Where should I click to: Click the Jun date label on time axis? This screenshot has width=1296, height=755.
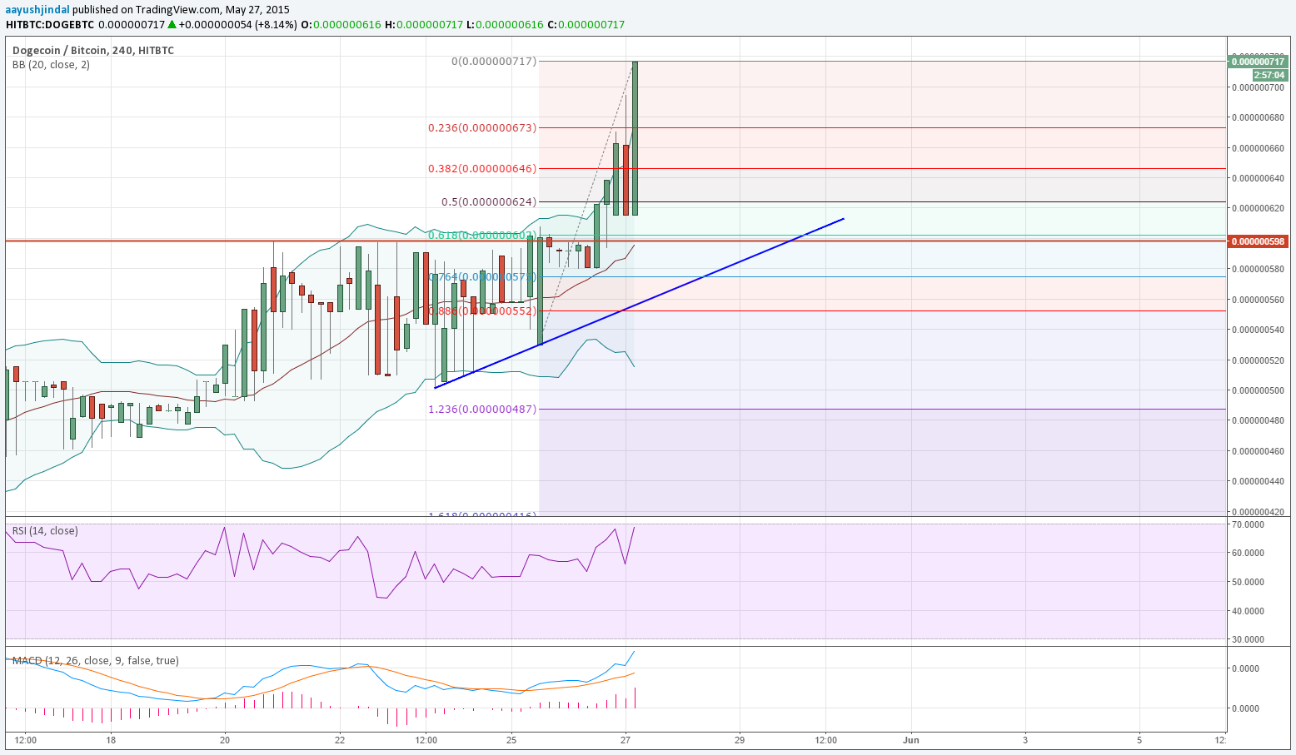pyautogui.click(x=911, y=739)
